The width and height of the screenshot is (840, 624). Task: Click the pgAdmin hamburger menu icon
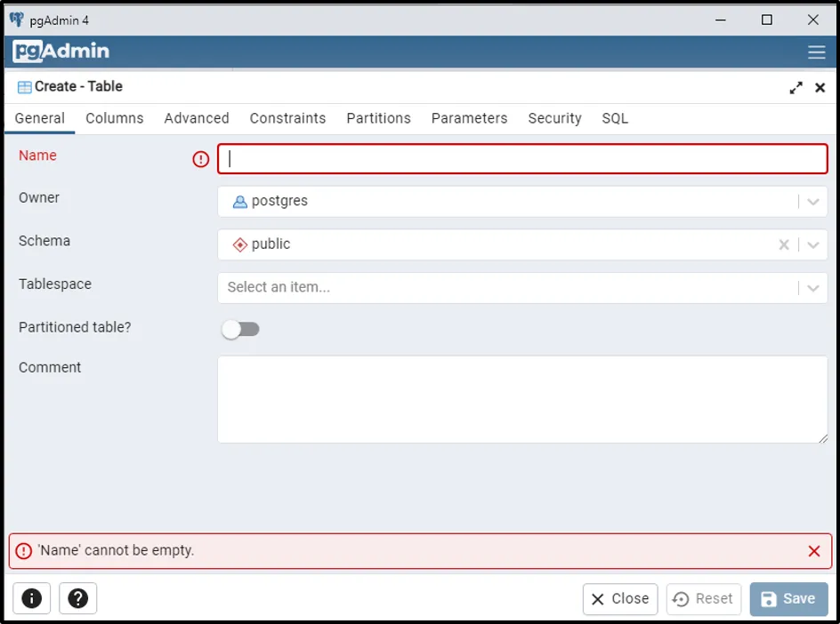pyautogui.click(x=816, y=52)
